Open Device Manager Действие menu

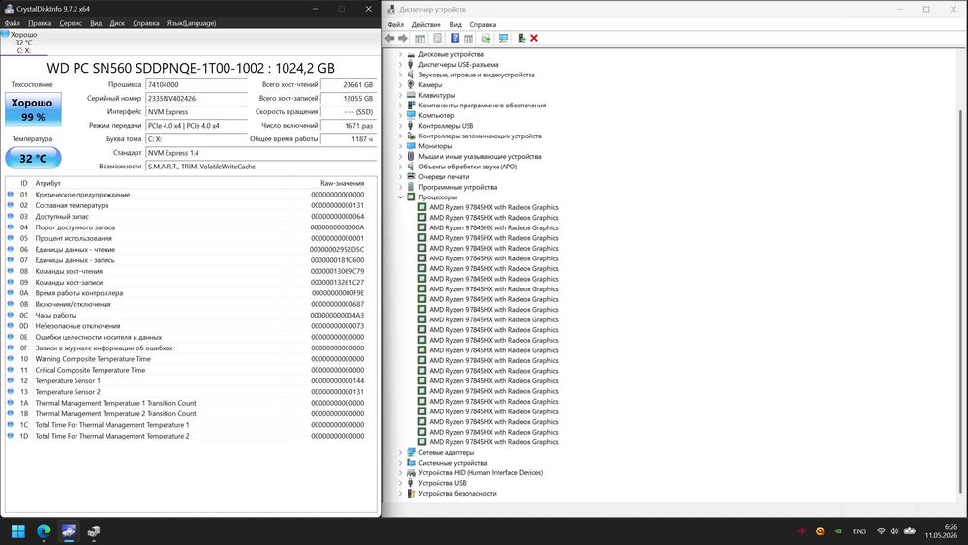click(x=426, y=25)
